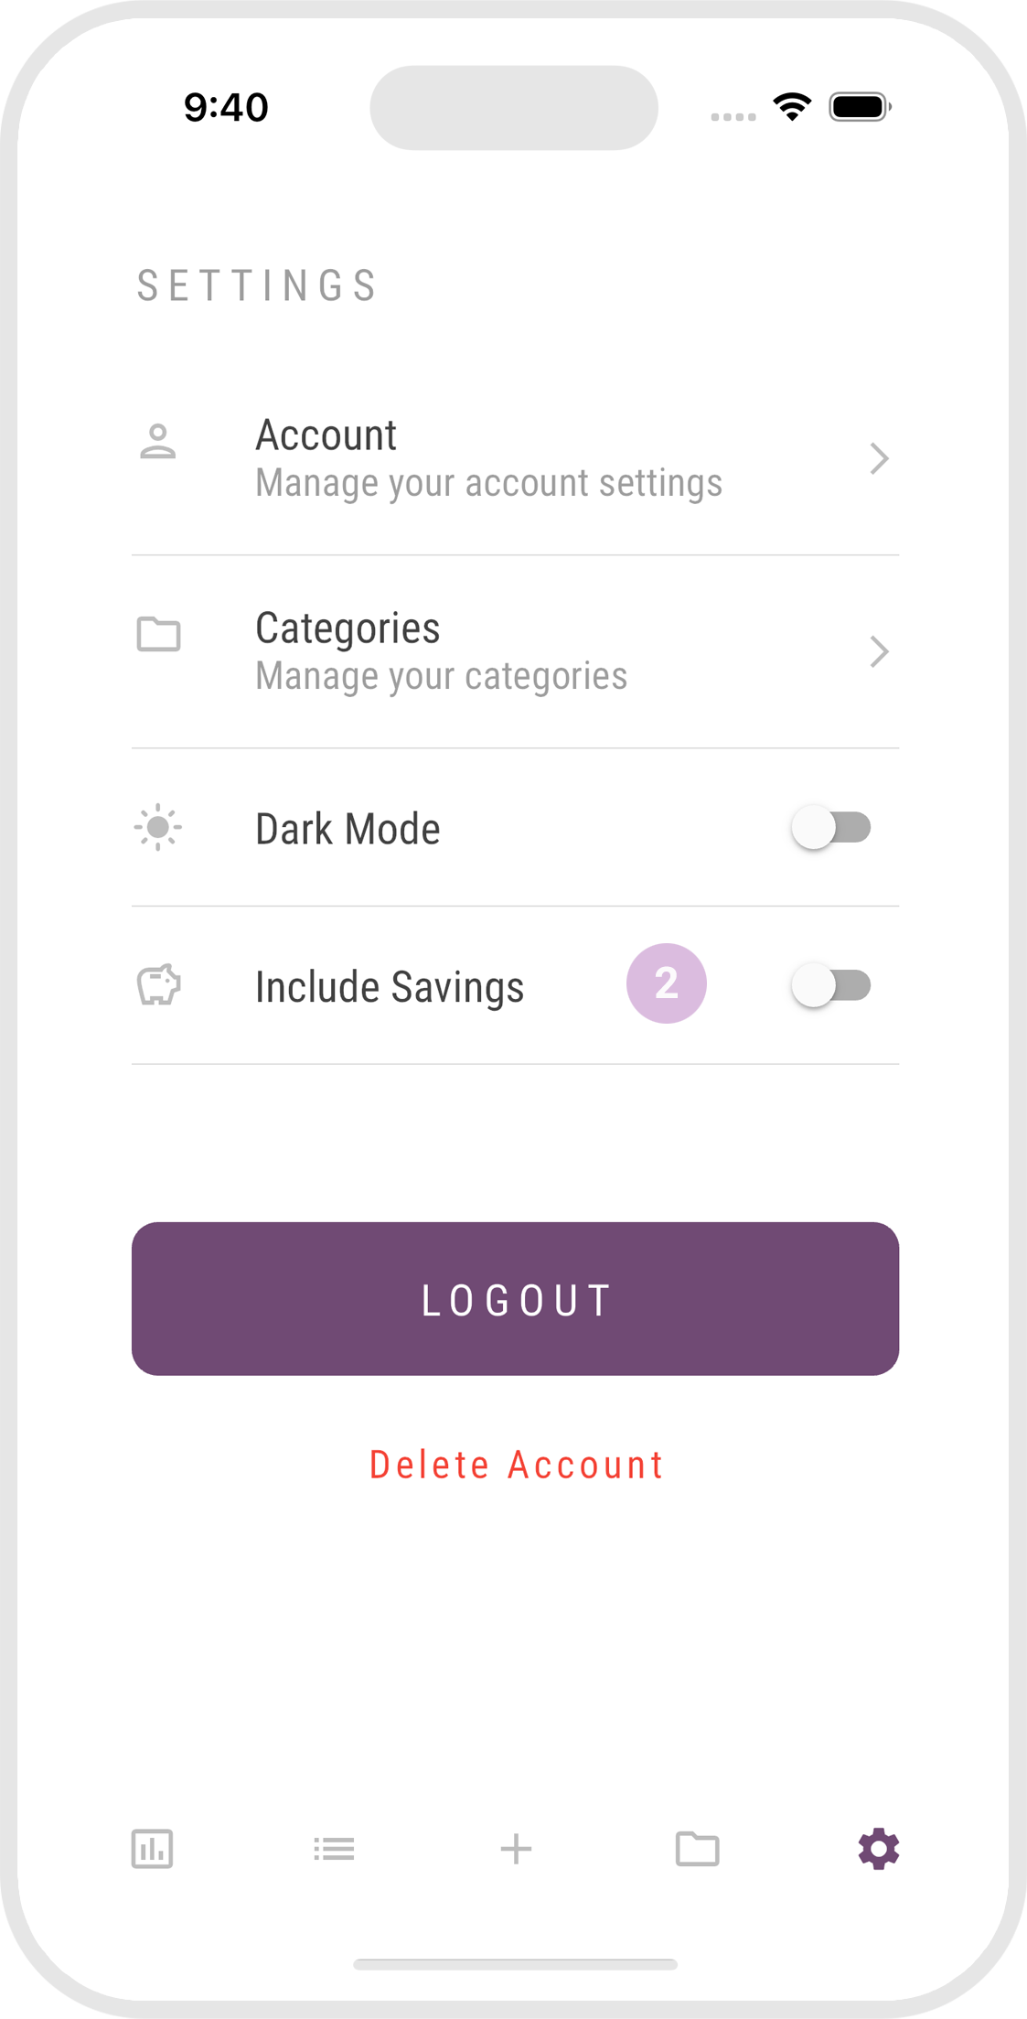Click the sun icon beside Dark Mode
The width and height of the screenshot is (1027, 2019).
tap(157, 828)
